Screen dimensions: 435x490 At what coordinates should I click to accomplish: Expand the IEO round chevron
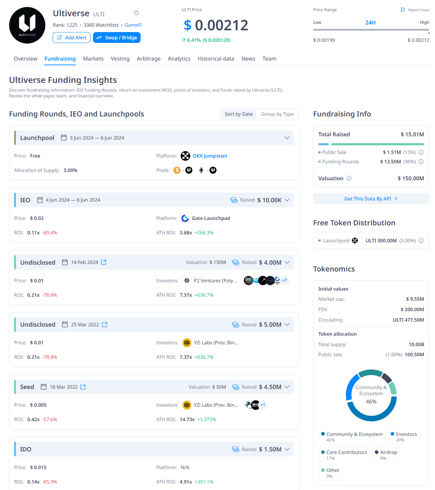coord(287,200)
